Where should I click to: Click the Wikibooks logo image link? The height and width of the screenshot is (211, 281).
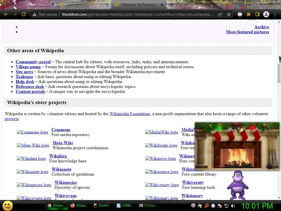click(x=161, y=145)
